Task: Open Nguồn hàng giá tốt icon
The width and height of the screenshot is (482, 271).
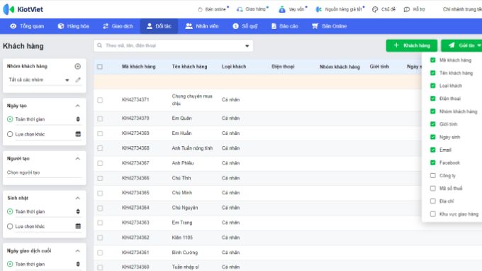Action: click(319, 9)
